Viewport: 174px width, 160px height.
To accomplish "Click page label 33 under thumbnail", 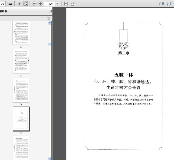I will [x=21, y=76].
